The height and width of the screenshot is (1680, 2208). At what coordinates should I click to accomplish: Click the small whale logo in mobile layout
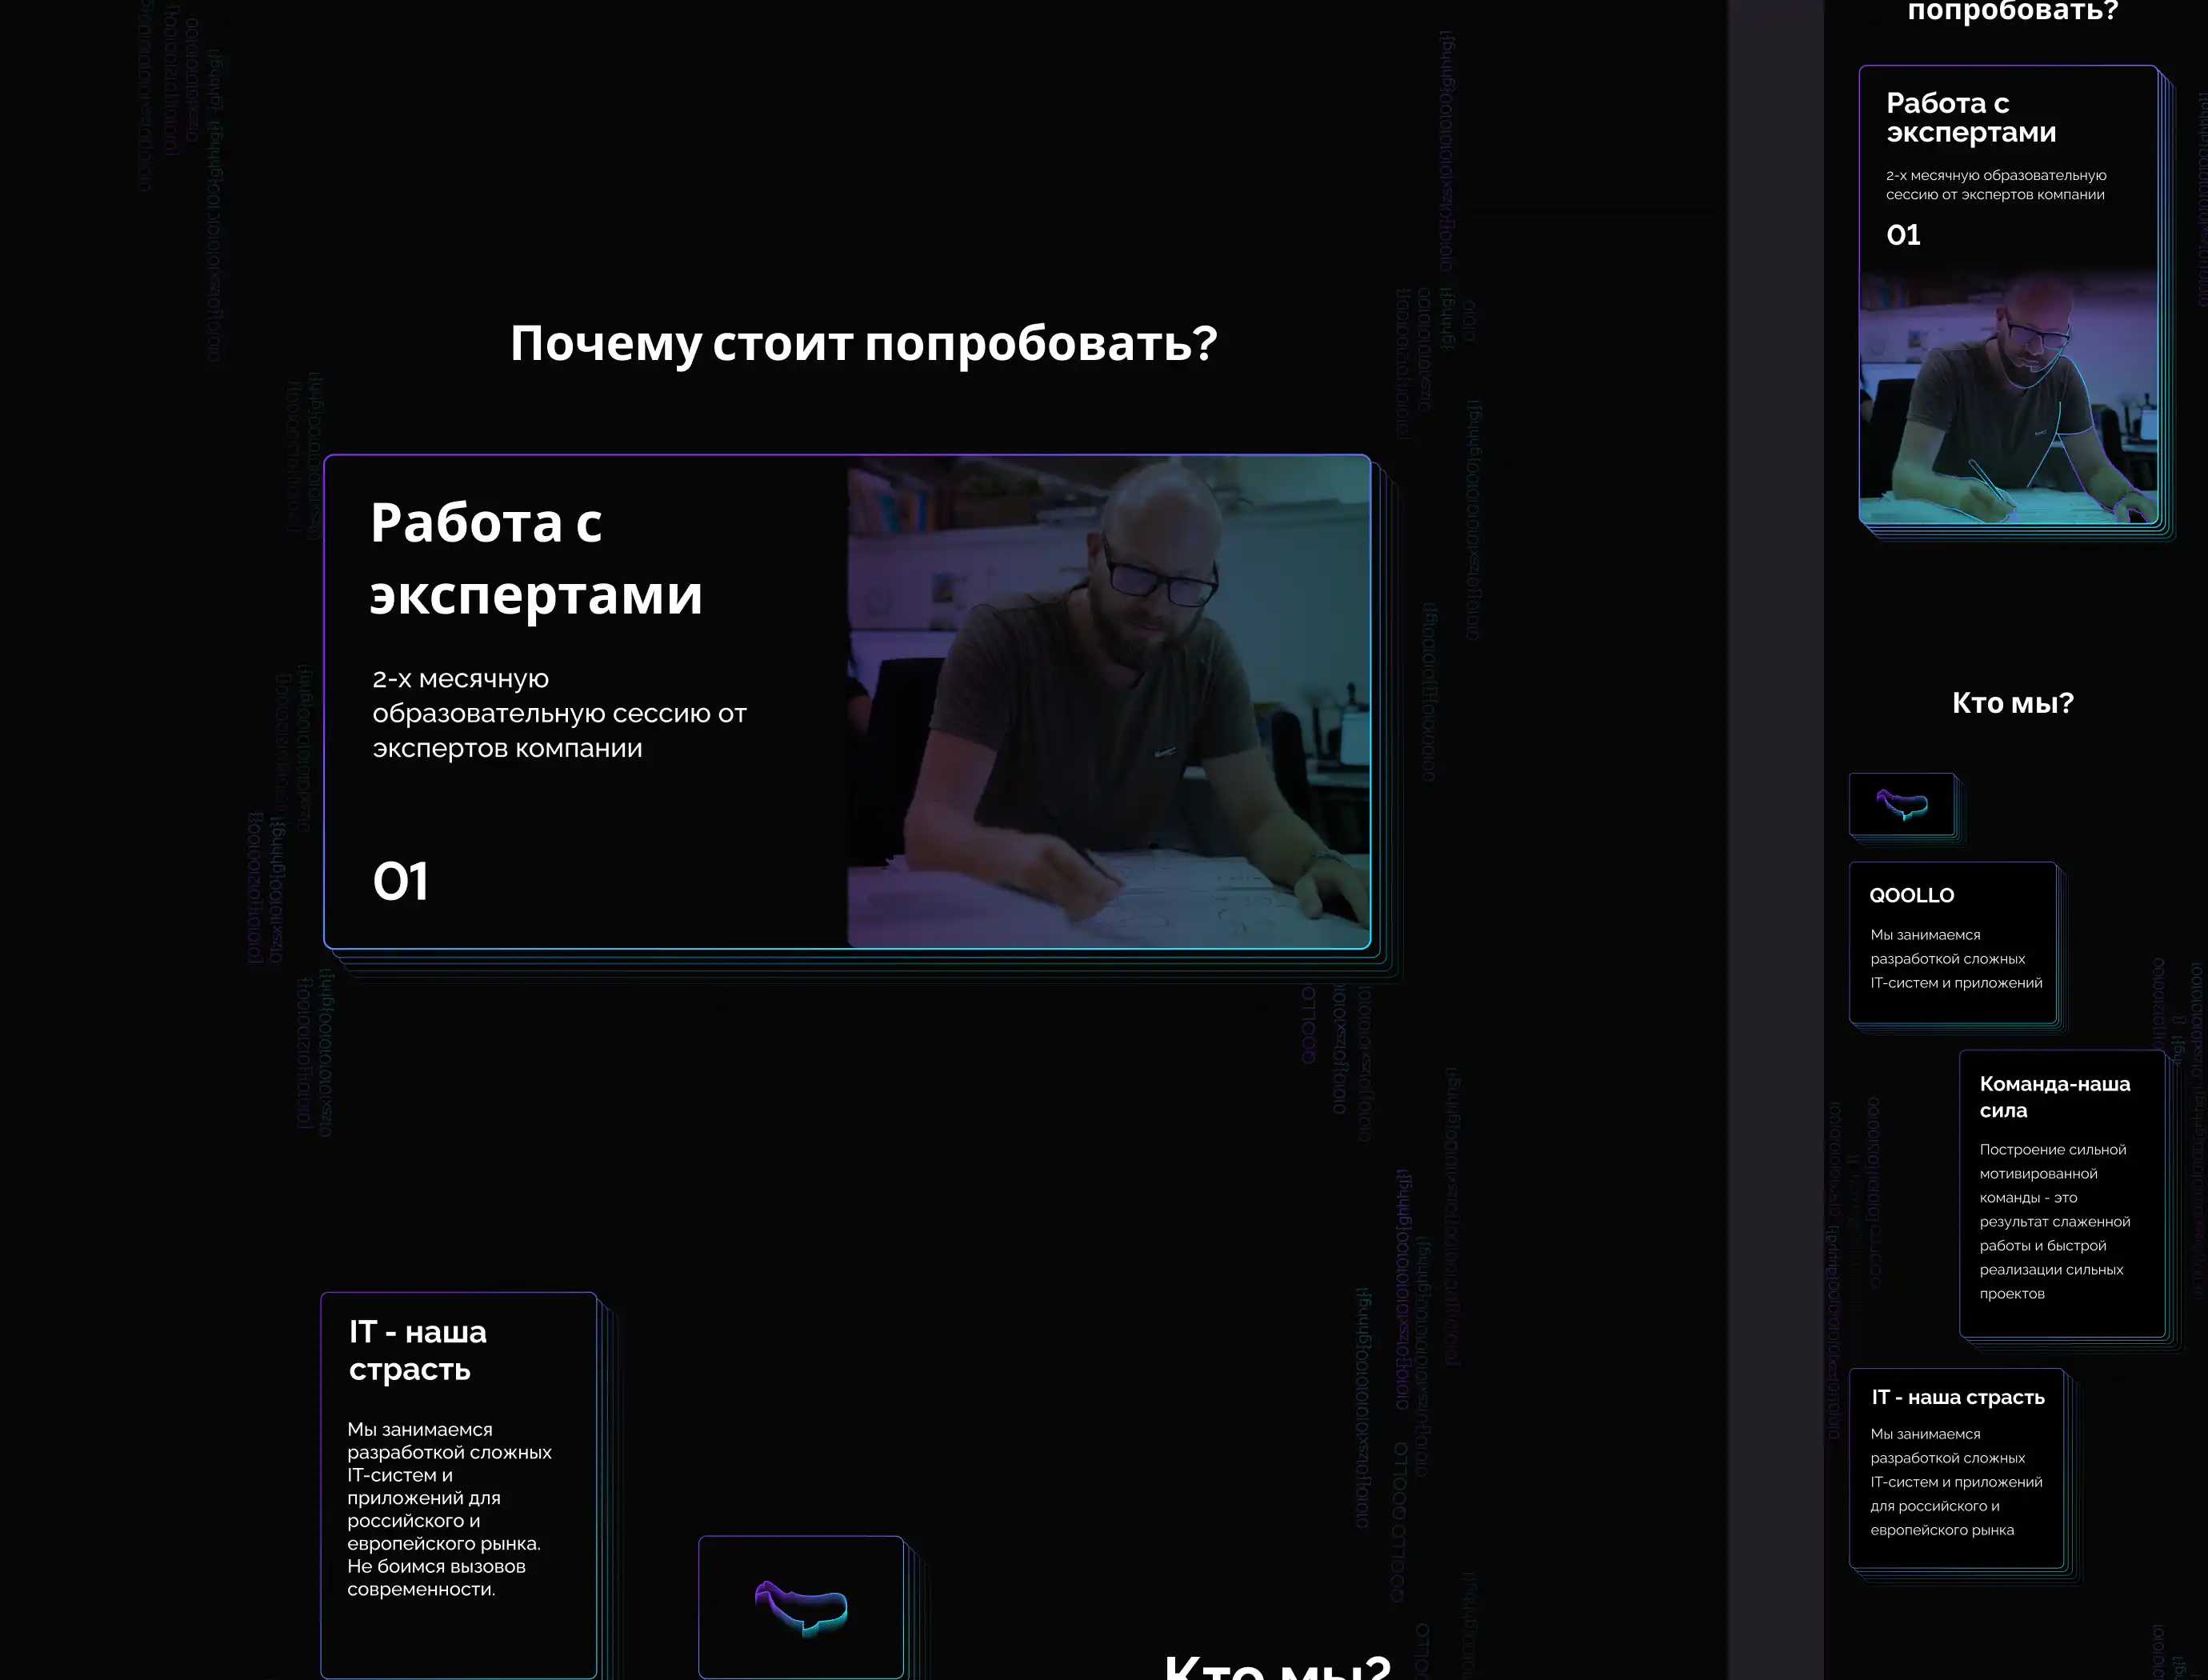click(1901, 804)
